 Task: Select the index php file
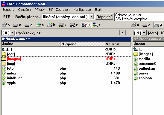[x=66, y=73]
